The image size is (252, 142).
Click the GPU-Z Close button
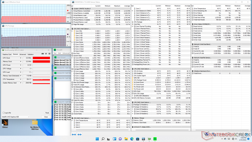click(x=46, y=117)
